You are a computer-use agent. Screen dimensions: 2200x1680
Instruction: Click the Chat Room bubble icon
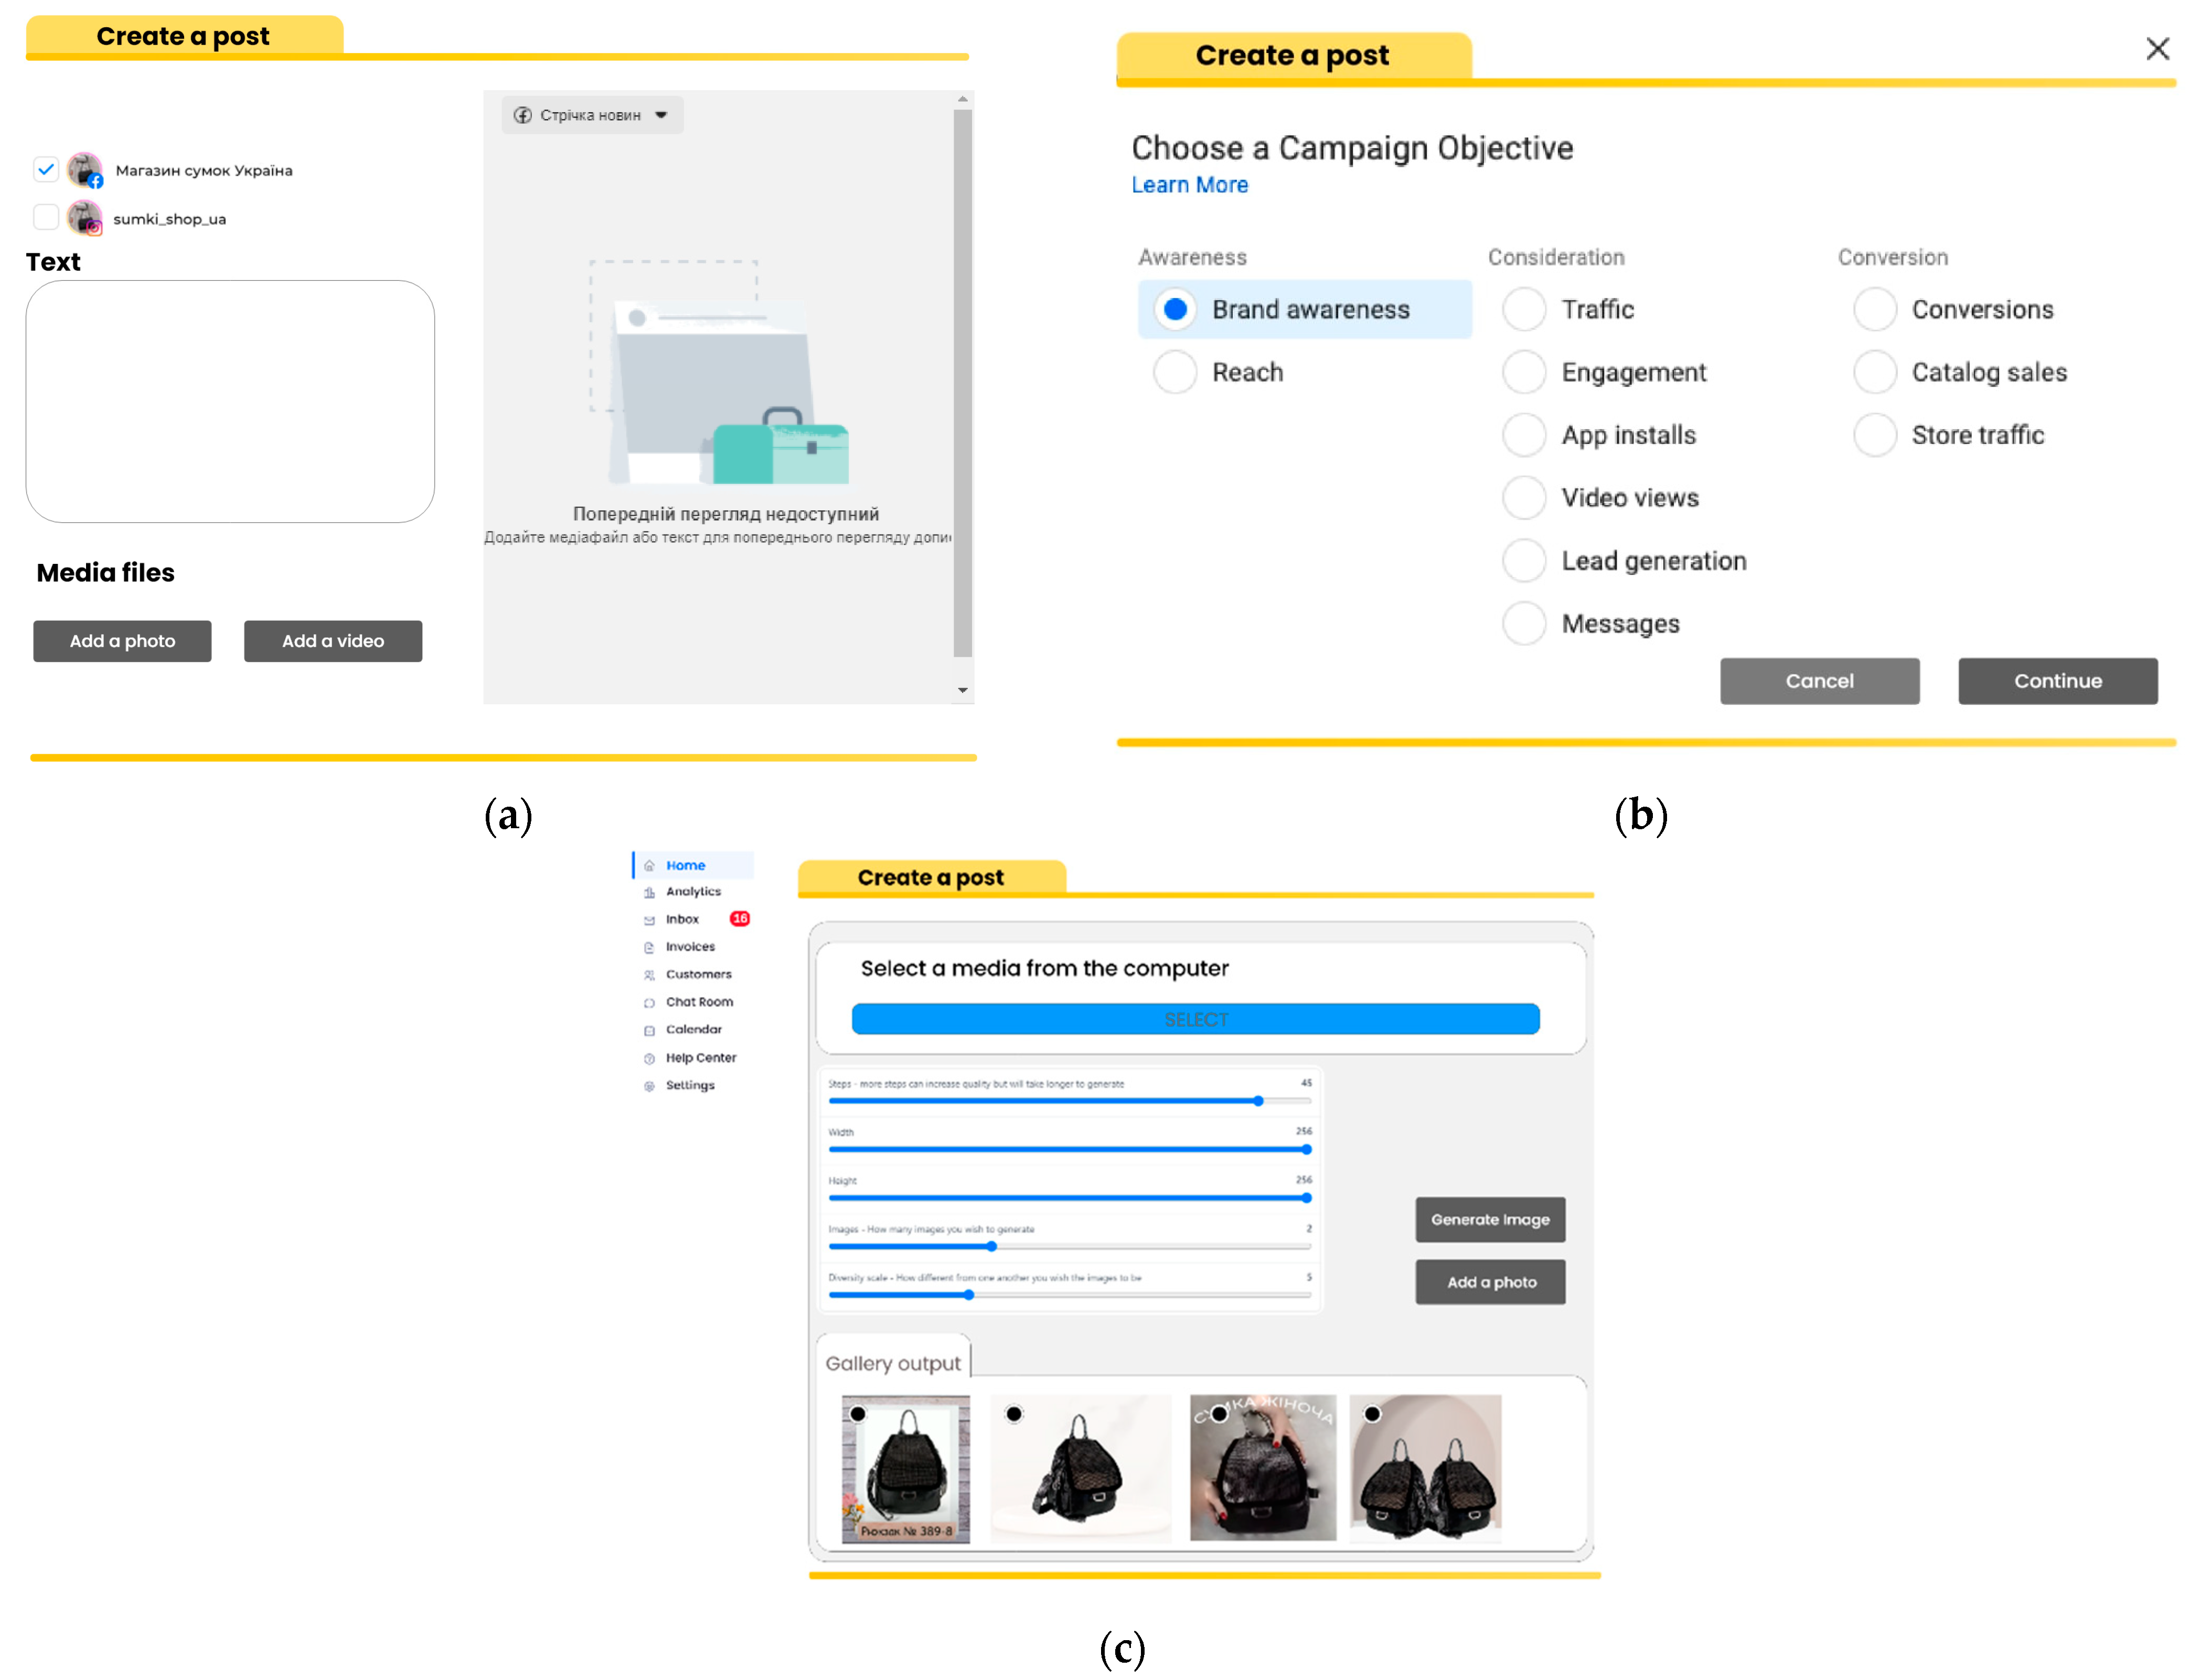649,1002
